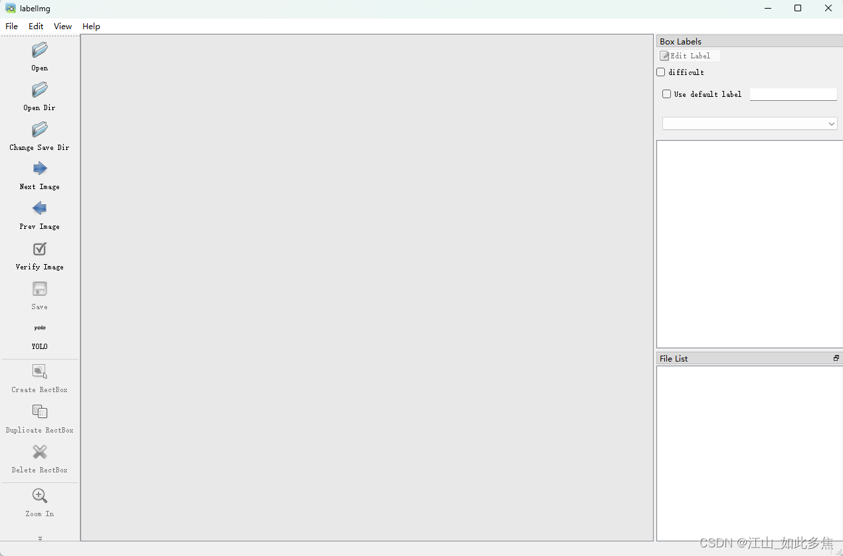Viewport: 843px width, 556px height.
Task: Float the File List dock panel
Action: pos(836,358)
